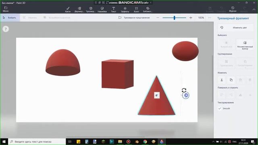The height and width of the screenshot is (145, 258).
Task: Open the Bandicam recorder taskbar icon
Action: (128, 141)
